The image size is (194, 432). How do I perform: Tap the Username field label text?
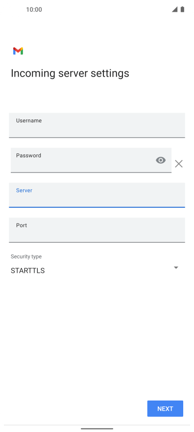tap(29, 120)
